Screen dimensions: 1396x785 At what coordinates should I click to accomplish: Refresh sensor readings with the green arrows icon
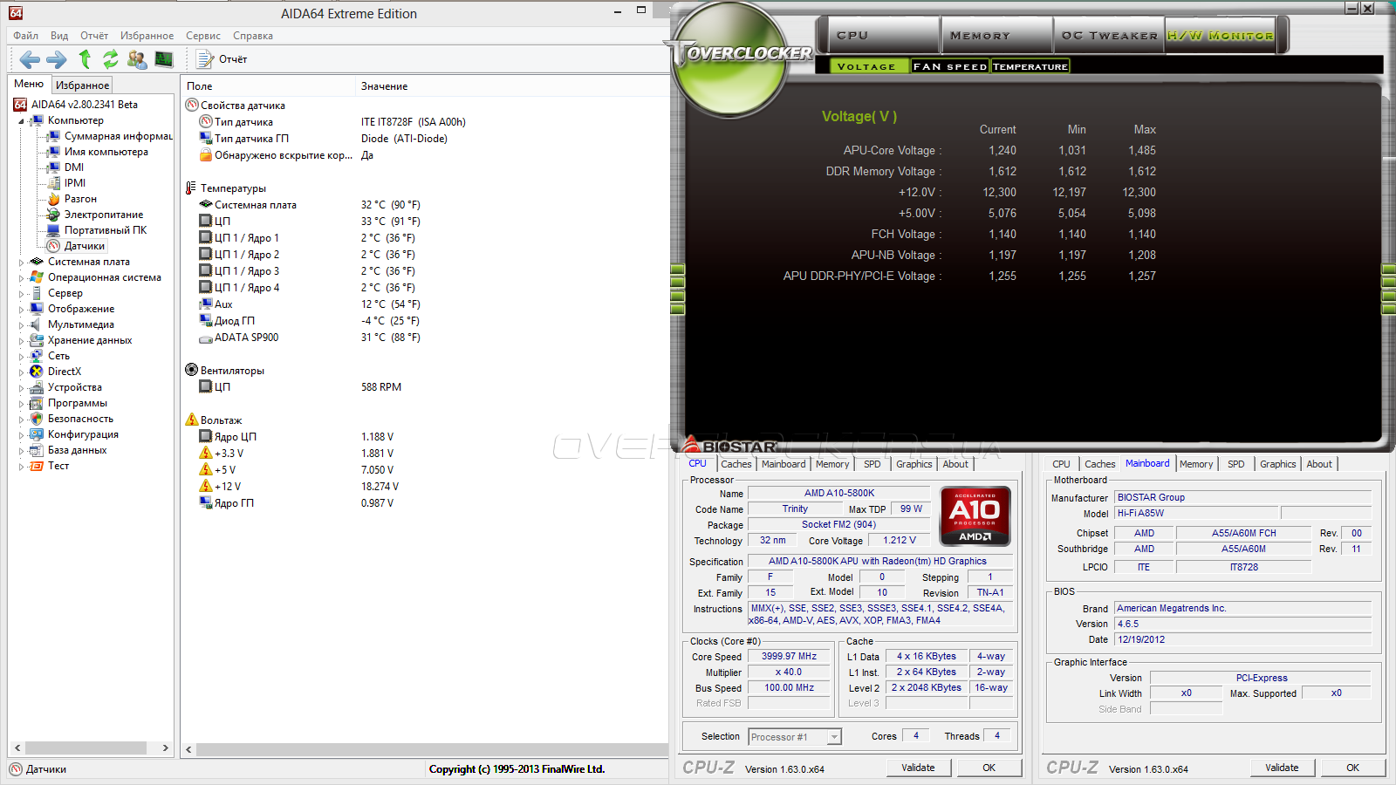[111, 59]
